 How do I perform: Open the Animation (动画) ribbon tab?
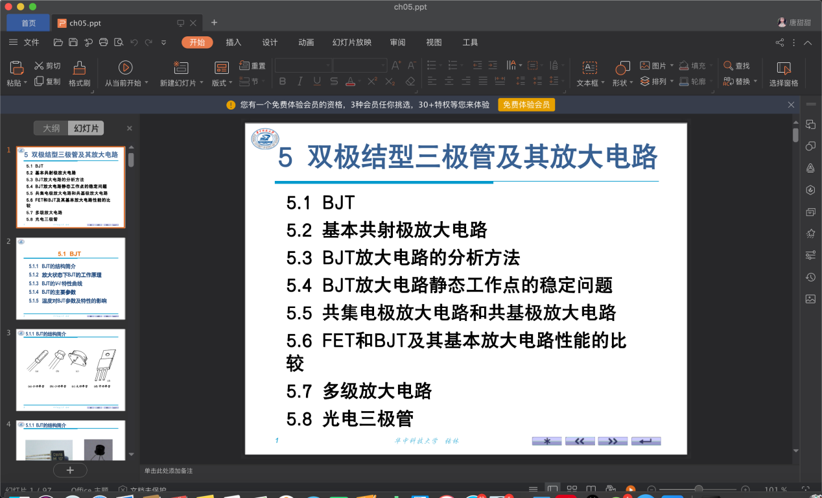(306, 43)
